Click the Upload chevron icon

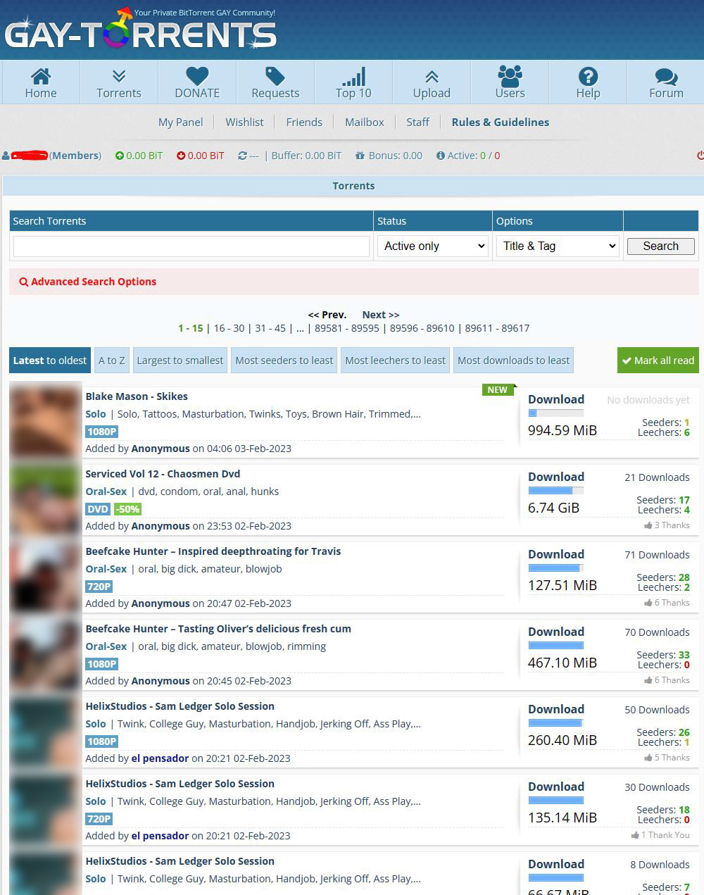click(432, 76)
